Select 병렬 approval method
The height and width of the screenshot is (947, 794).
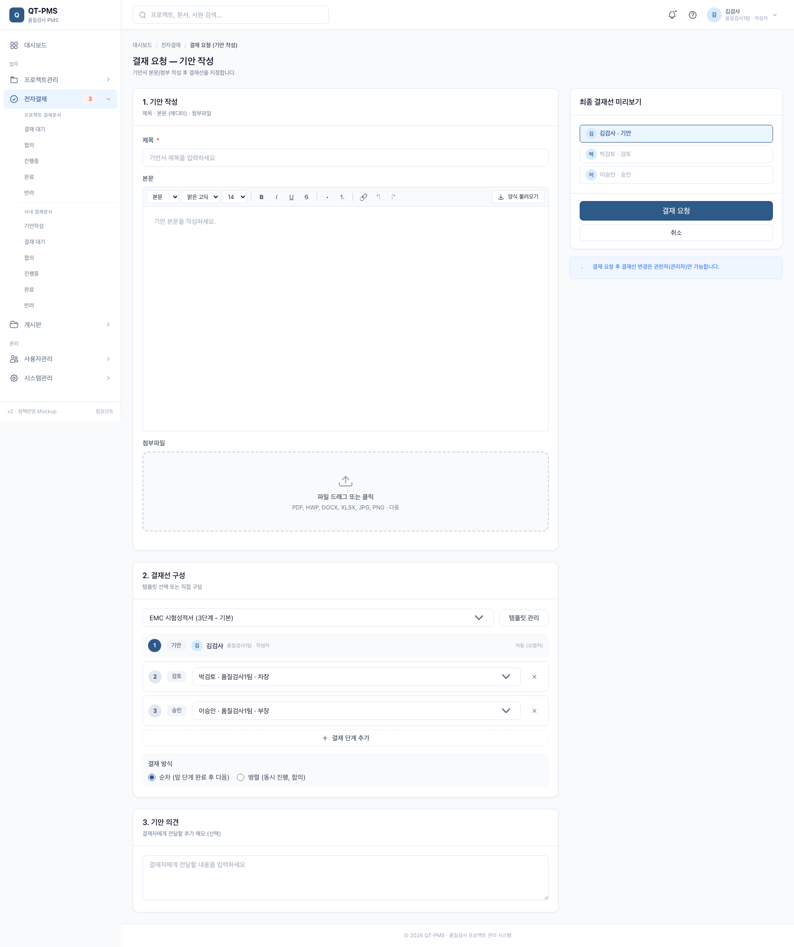(x=241, y=777)
